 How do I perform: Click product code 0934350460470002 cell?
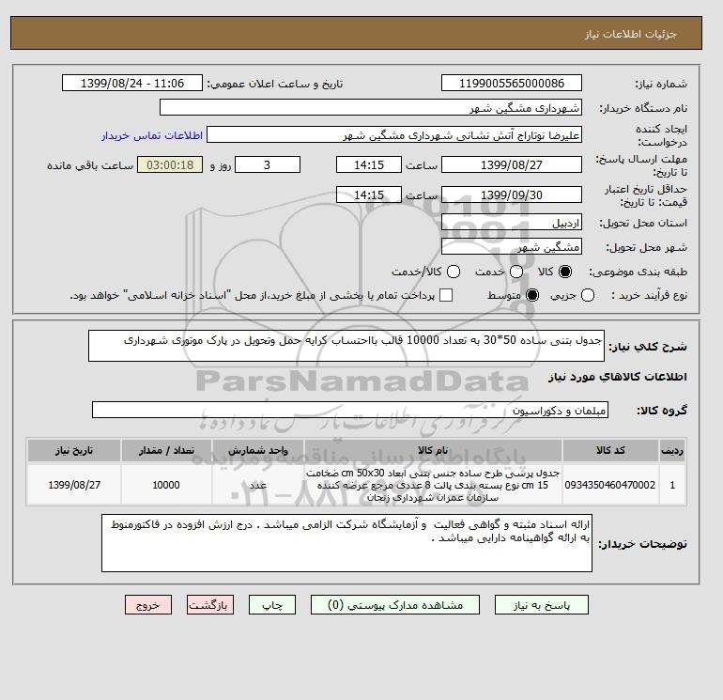[610, 485]
